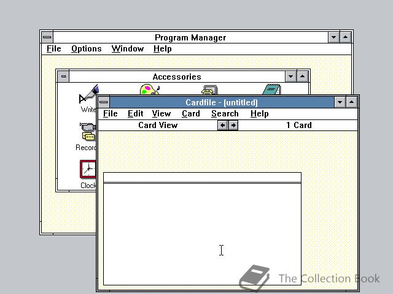The height and width of the screenshot is (294, 393).
Task: Select the "Clock" label in Accessories
Action: coord(88,186)
